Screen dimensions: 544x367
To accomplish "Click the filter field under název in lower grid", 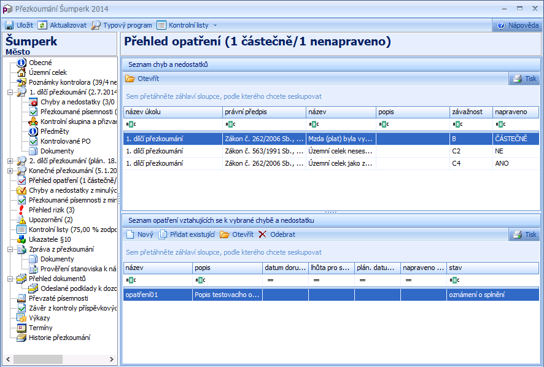I will [x=158, y=280].
